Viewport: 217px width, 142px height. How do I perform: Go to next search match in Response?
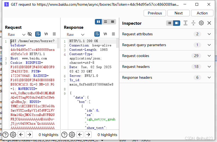(x=88, y=134)
